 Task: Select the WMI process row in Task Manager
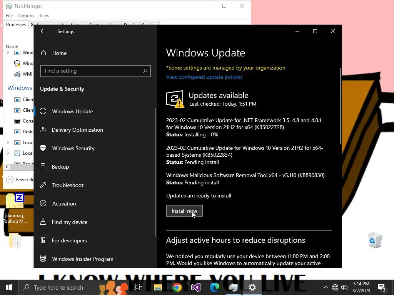coord(19,74)
